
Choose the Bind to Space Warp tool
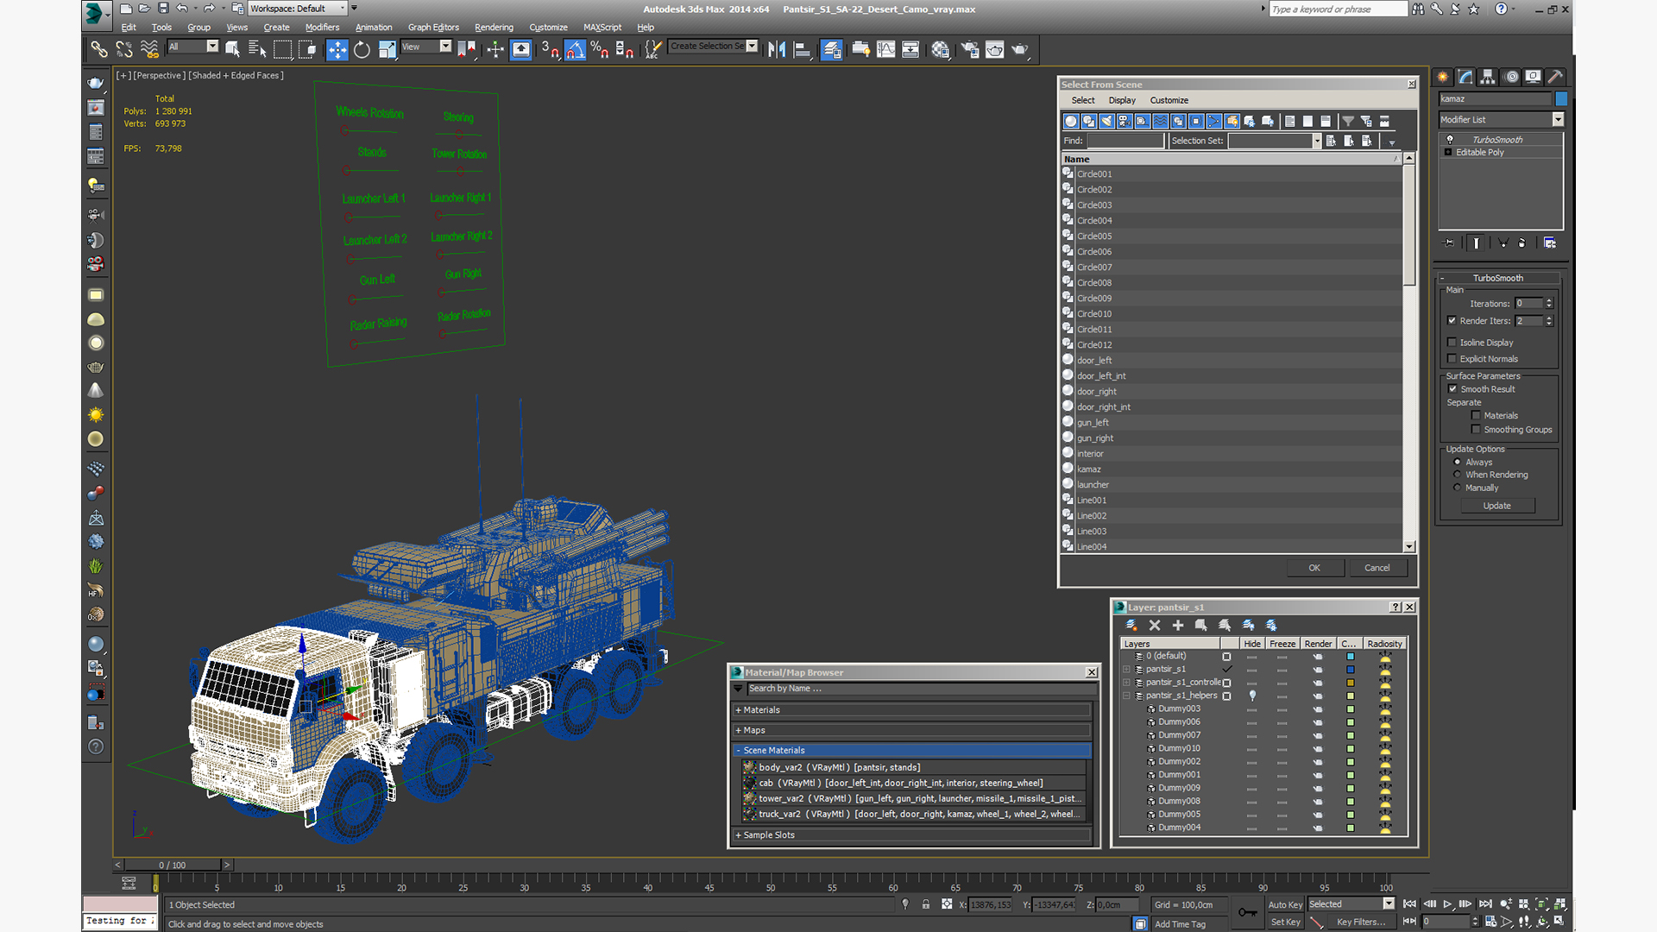(149, 49)
